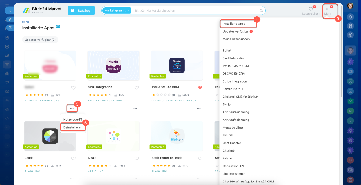Open BITRIX24 INTEGRATIONS link under Skrill Integration
Viewport: 361px width, 185px height.
(105, 101)
